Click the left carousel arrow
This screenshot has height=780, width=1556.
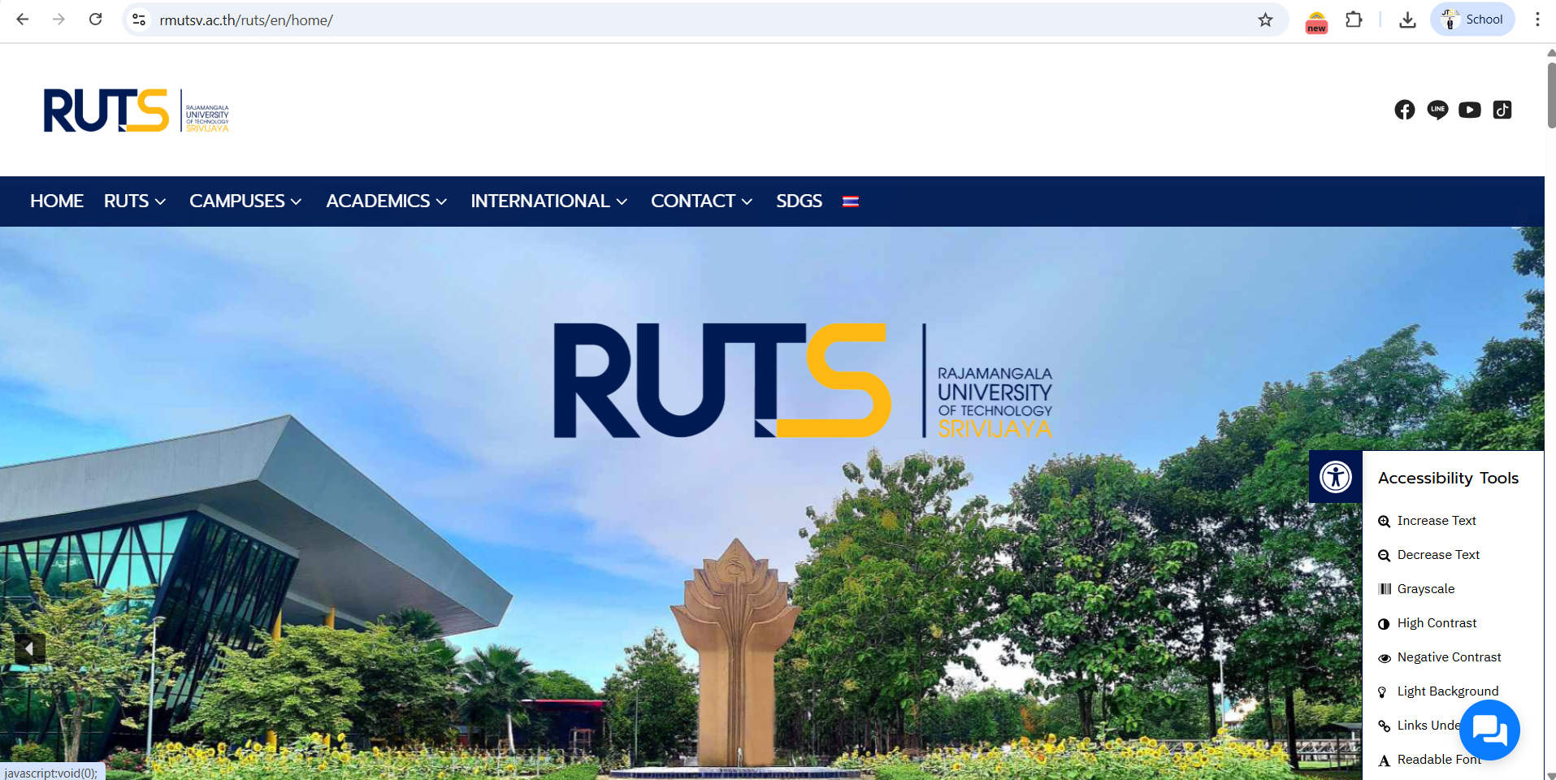click(30, 648)
